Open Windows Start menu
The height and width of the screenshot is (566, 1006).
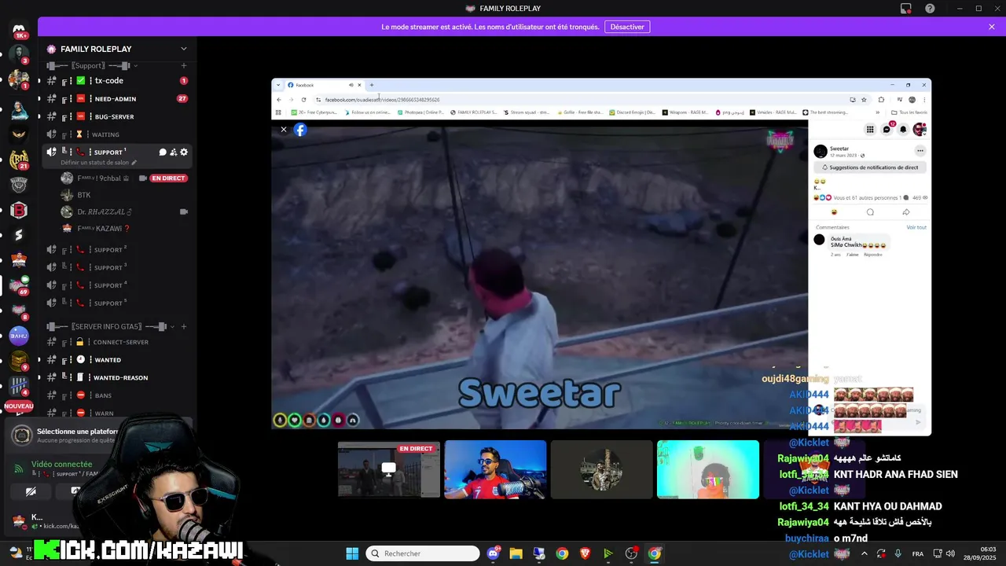(x=352, y=553)
